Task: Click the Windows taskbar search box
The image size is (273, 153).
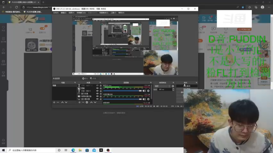Action: tap(31, 150)
